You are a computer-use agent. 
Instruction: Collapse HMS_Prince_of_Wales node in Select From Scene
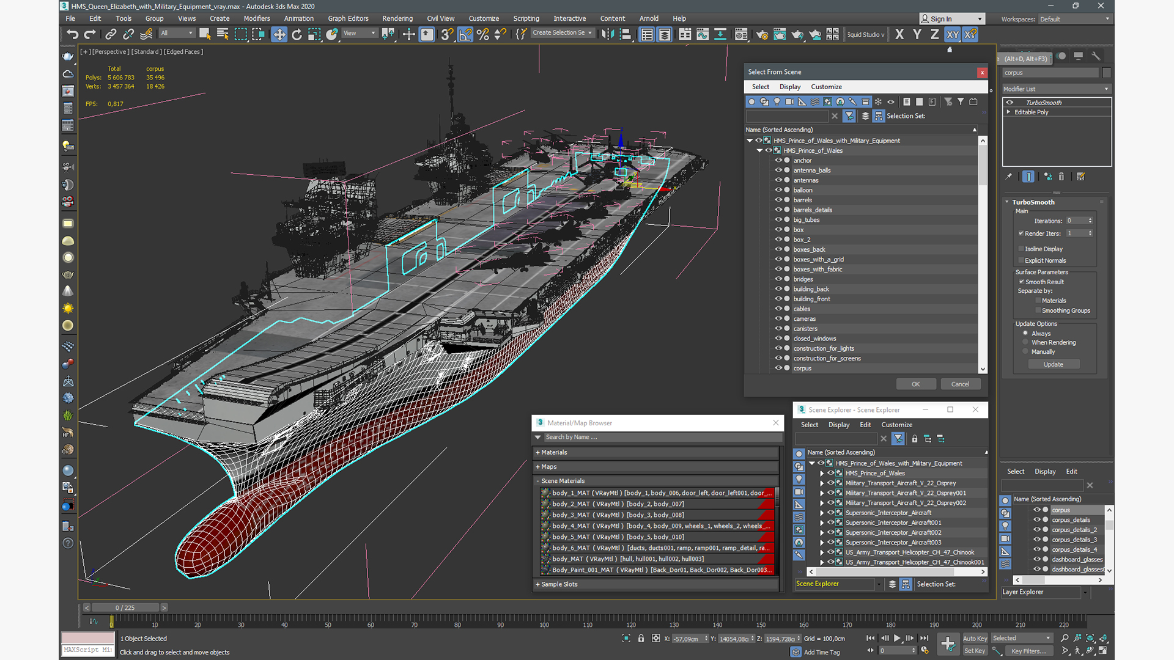760,150
